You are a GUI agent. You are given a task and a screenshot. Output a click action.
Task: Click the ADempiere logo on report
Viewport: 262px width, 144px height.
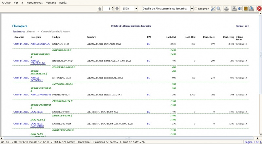click(x=20, y=26)
